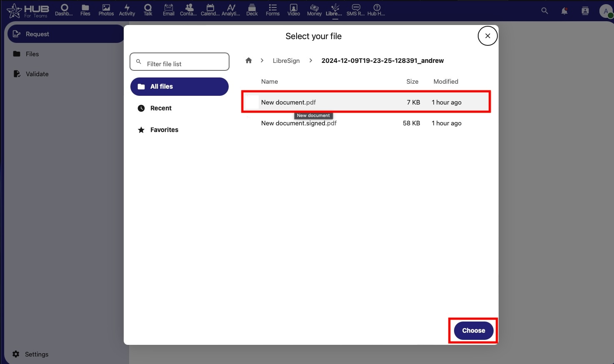
Task: Show Favorites in file picker
Action: [164, 130]
